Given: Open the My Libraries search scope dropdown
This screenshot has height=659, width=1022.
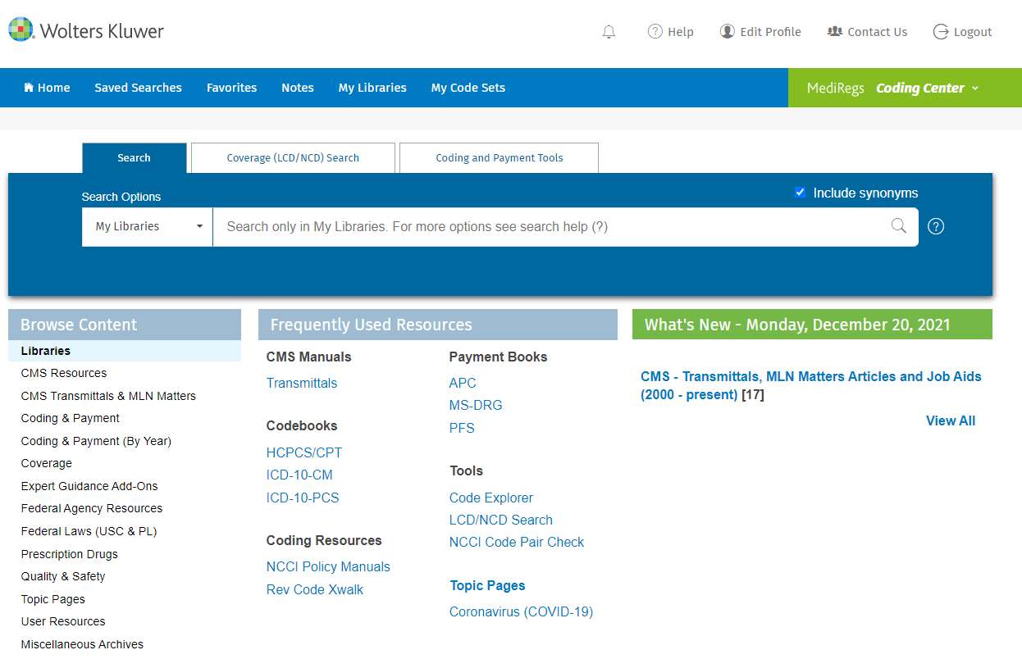Looking at the screenshot, I should click(148, 227).
